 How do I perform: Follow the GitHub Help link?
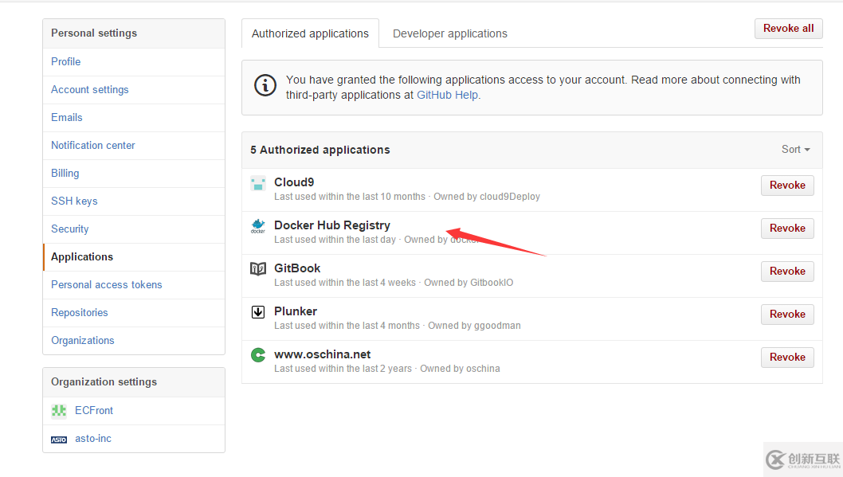pyautogui.click(x=447, y=95)
